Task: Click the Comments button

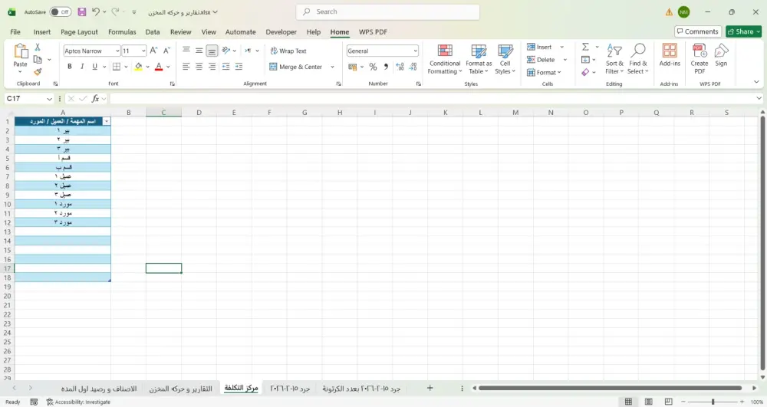Action: pyautogui.click(x=697, y=31)
